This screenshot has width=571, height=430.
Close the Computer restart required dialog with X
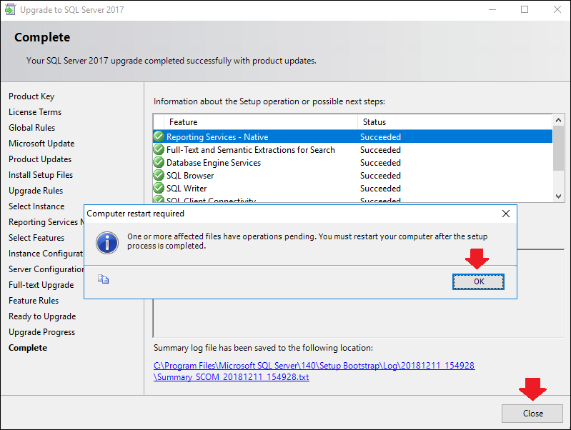pyautogui.click(x=506, y=214)
